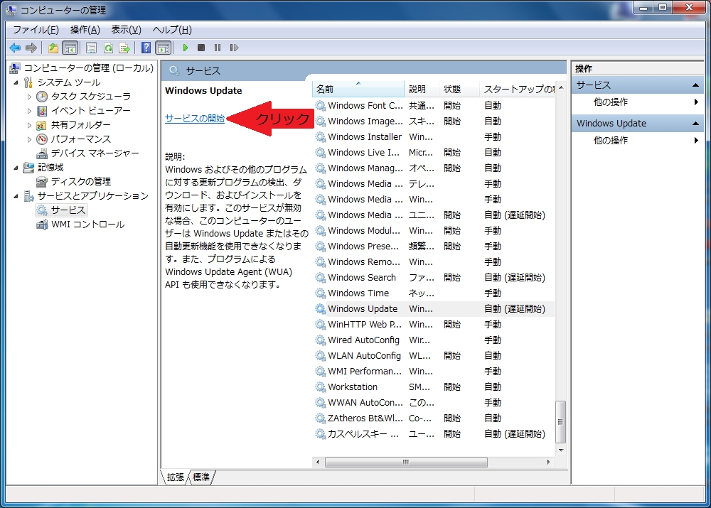This screenshot has height=508, width=711.
Task: Expand the イベント ビューアー node arrow
Action: pos(29,111)
